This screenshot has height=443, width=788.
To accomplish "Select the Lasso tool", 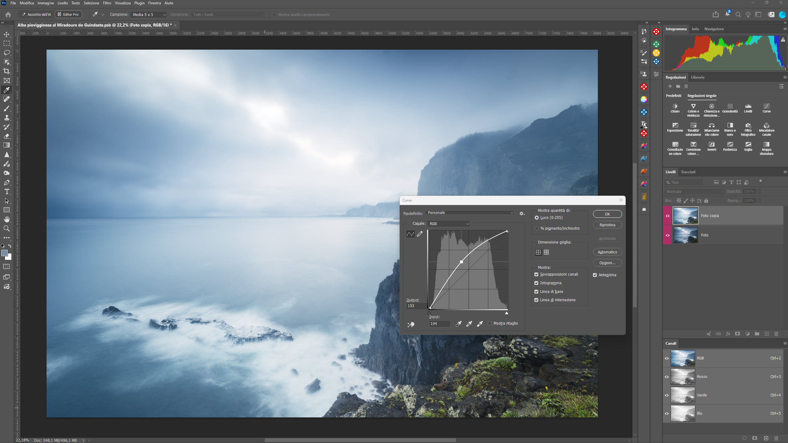I will tap(6, 53).
